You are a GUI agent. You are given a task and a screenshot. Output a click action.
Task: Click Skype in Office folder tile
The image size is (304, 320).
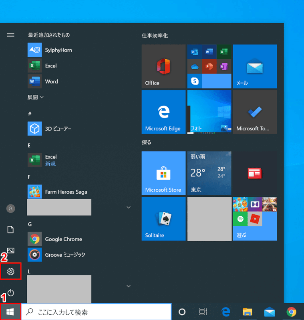tap(195, 81)
